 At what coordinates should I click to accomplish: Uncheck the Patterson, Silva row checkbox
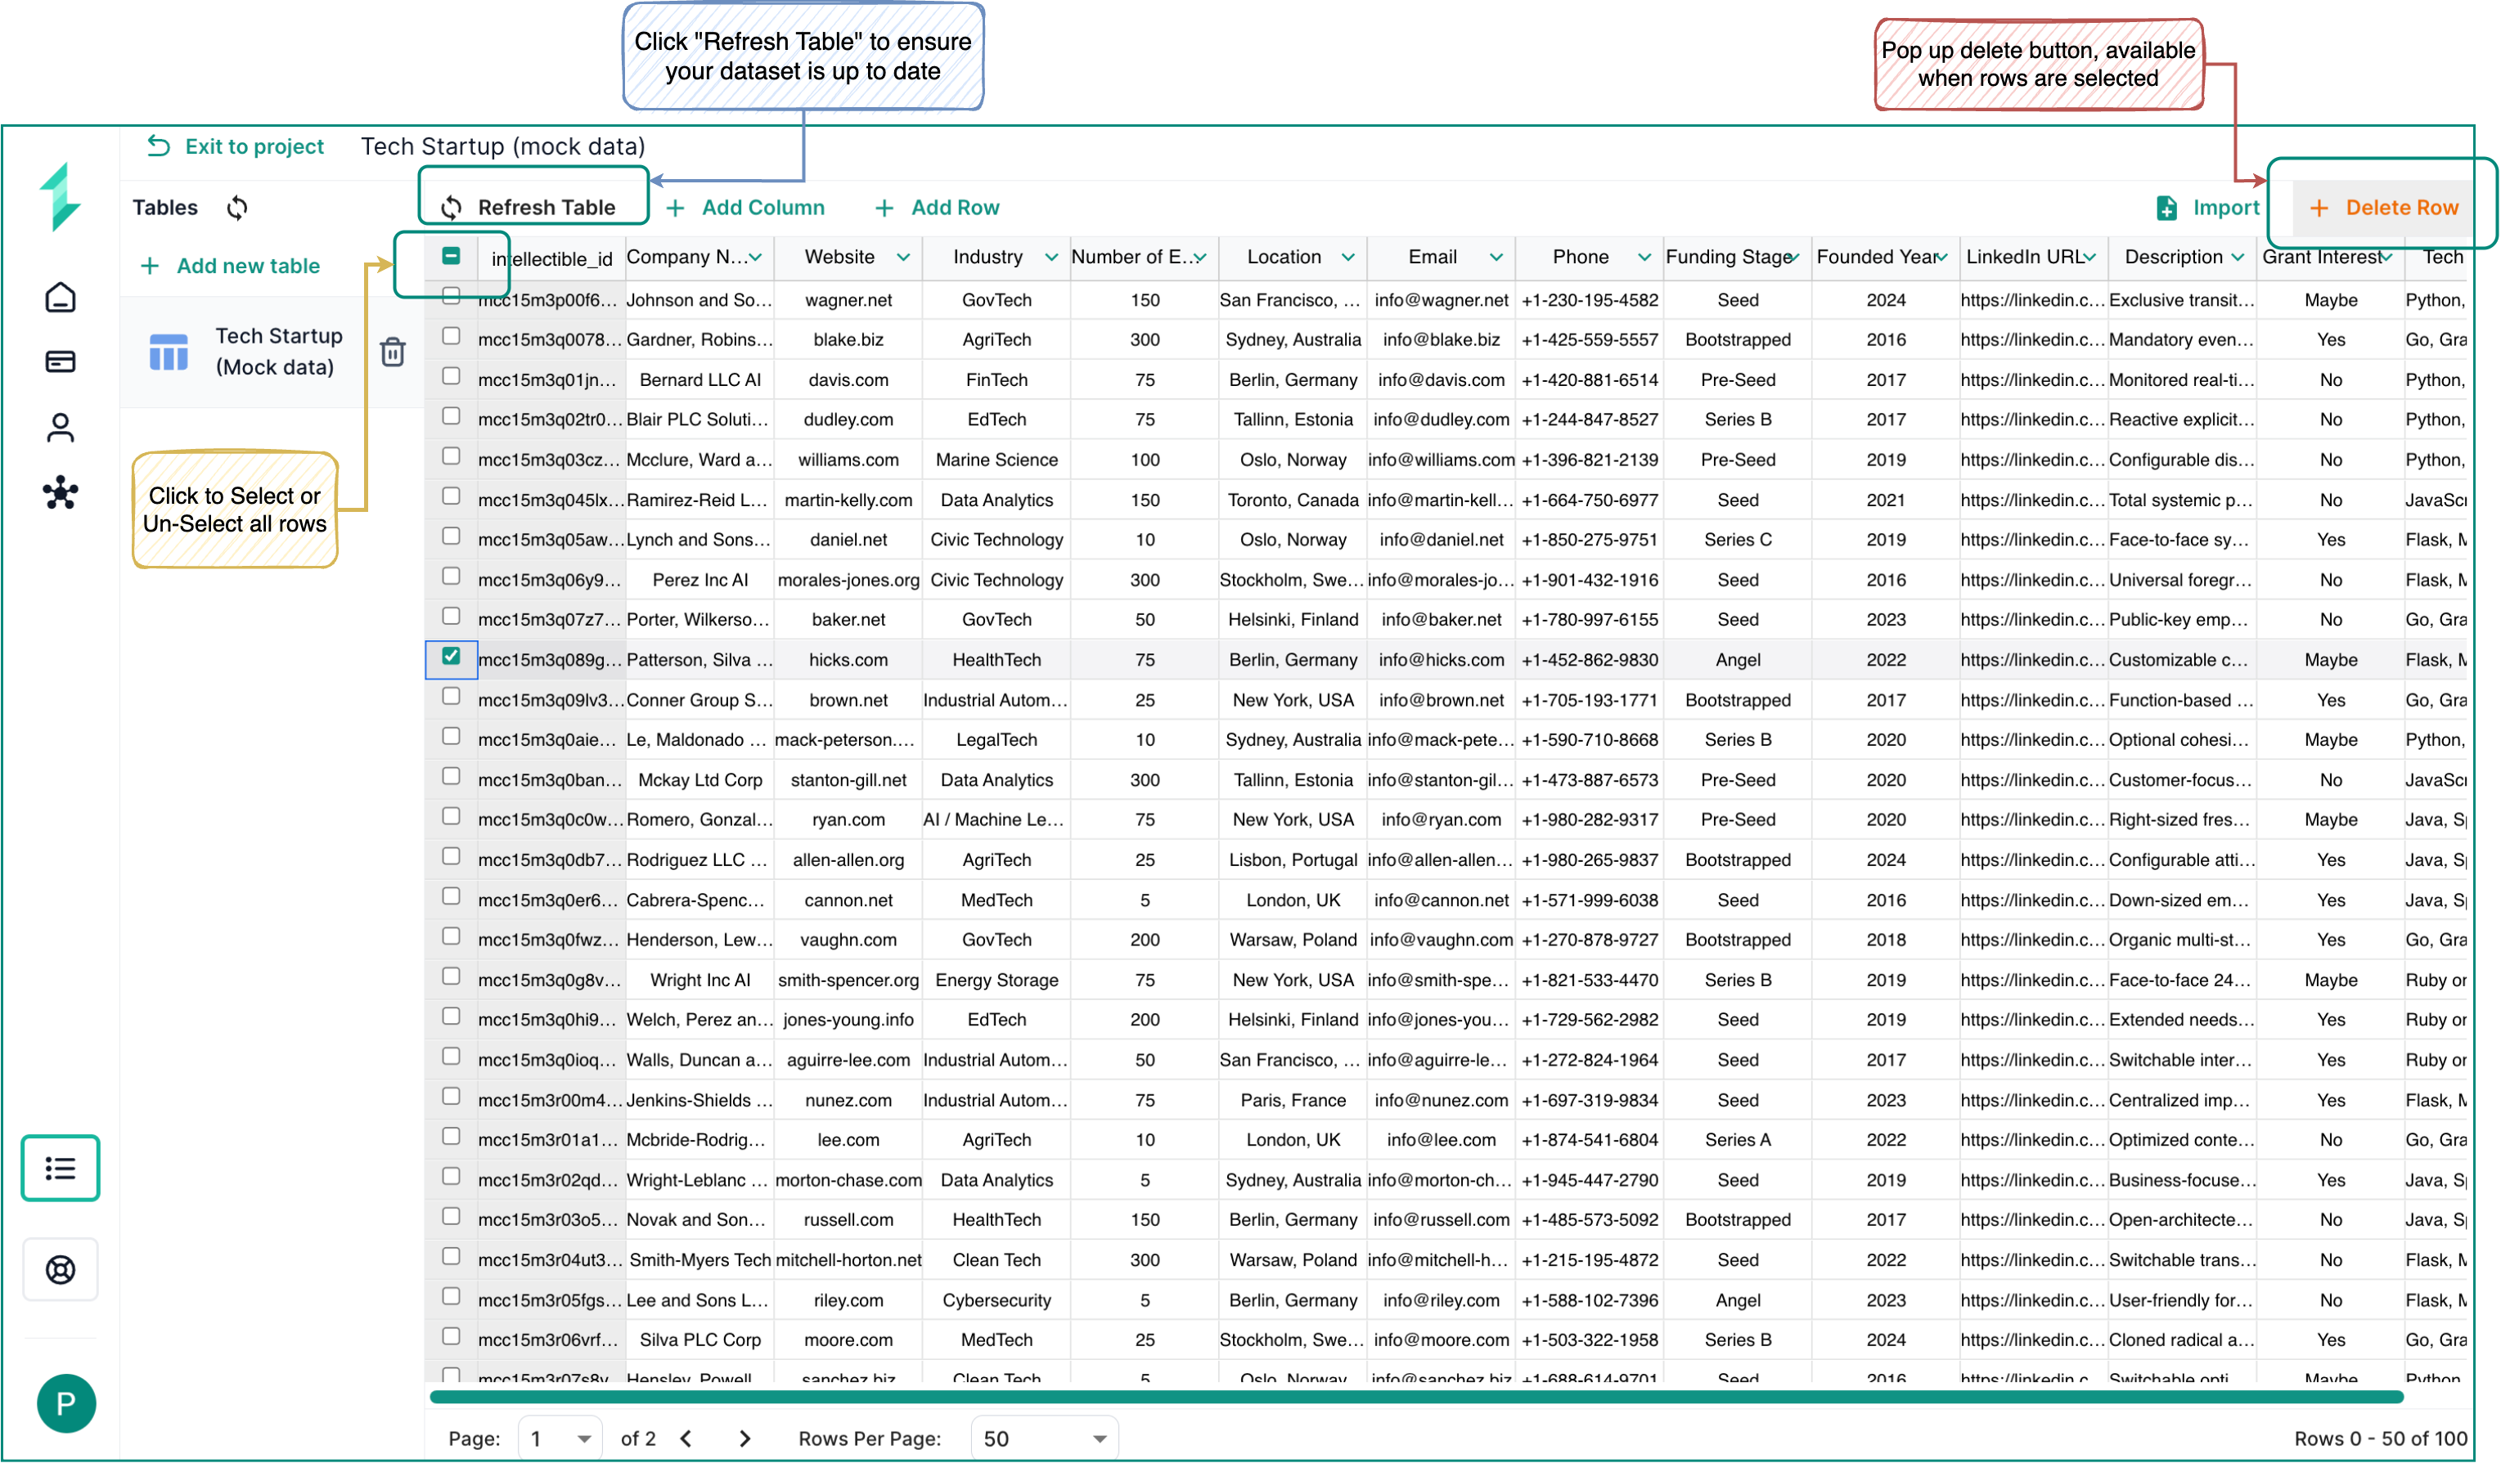click(451, 657)
